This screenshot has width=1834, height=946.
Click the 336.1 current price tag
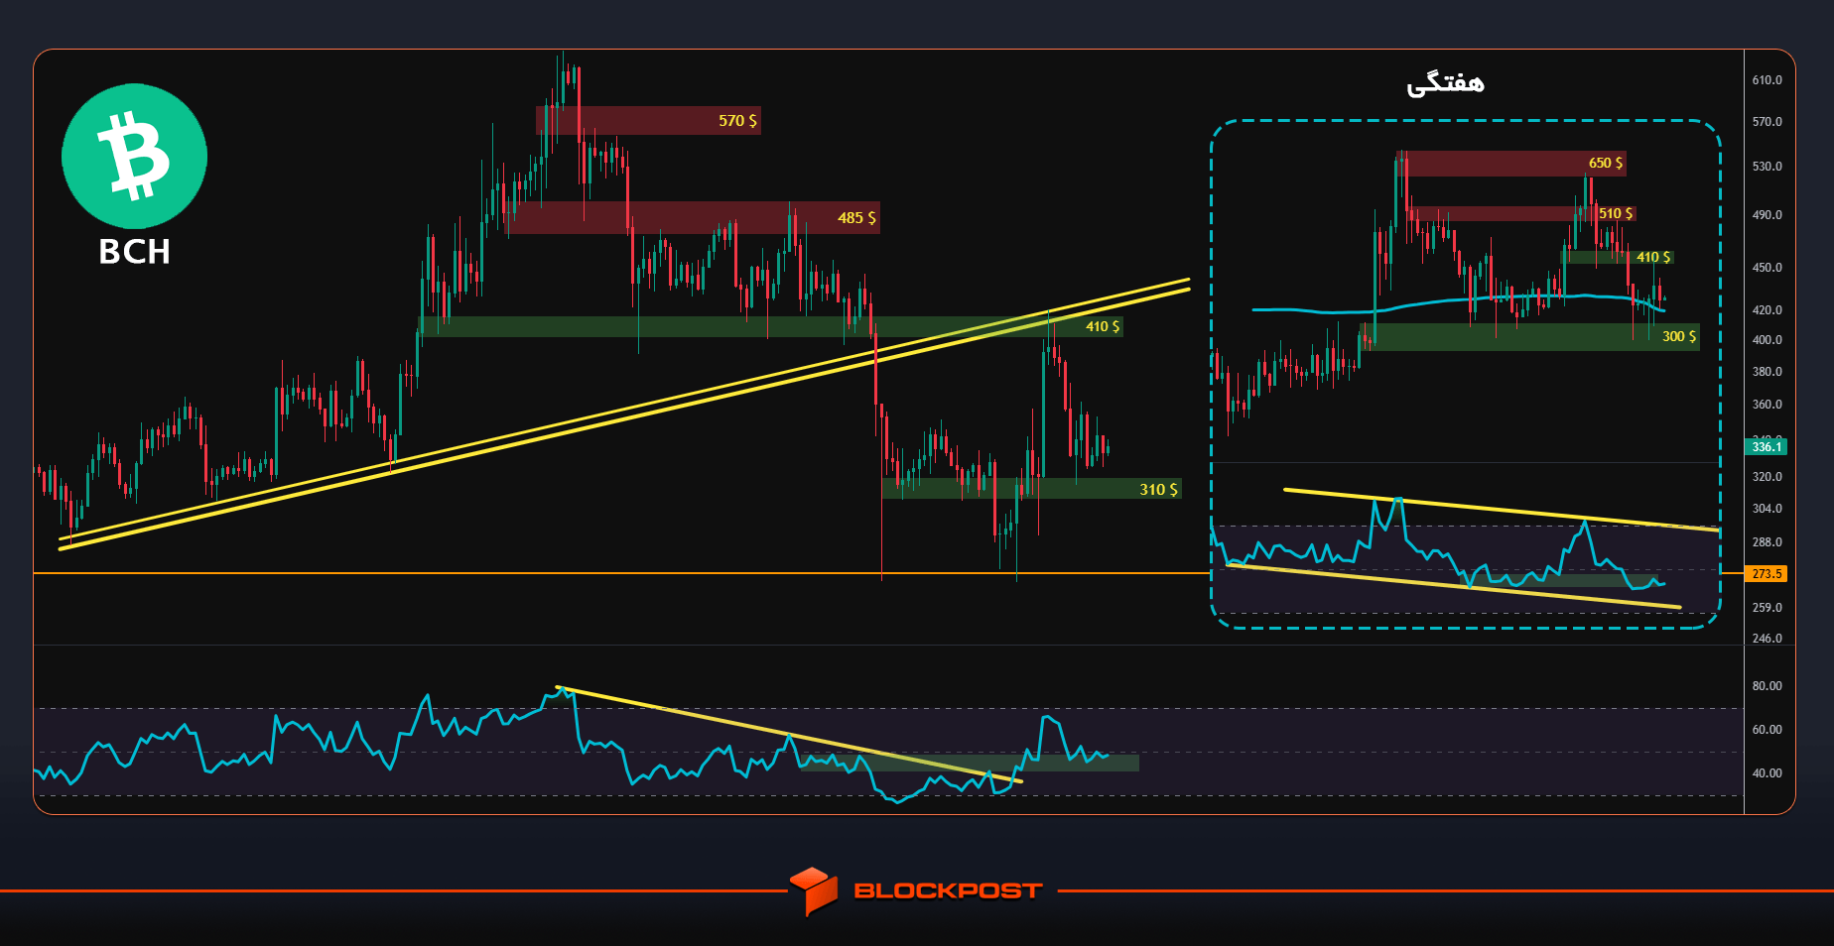click(x=1767, y=447)
